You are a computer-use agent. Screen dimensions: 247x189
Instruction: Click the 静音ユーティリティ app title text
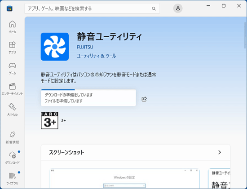click(109, 36)
